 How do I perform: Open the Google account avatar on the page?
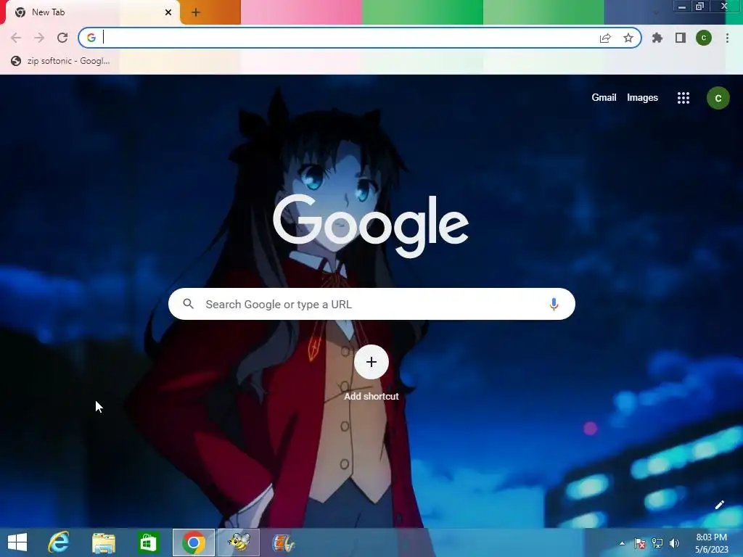click(718, 98)
